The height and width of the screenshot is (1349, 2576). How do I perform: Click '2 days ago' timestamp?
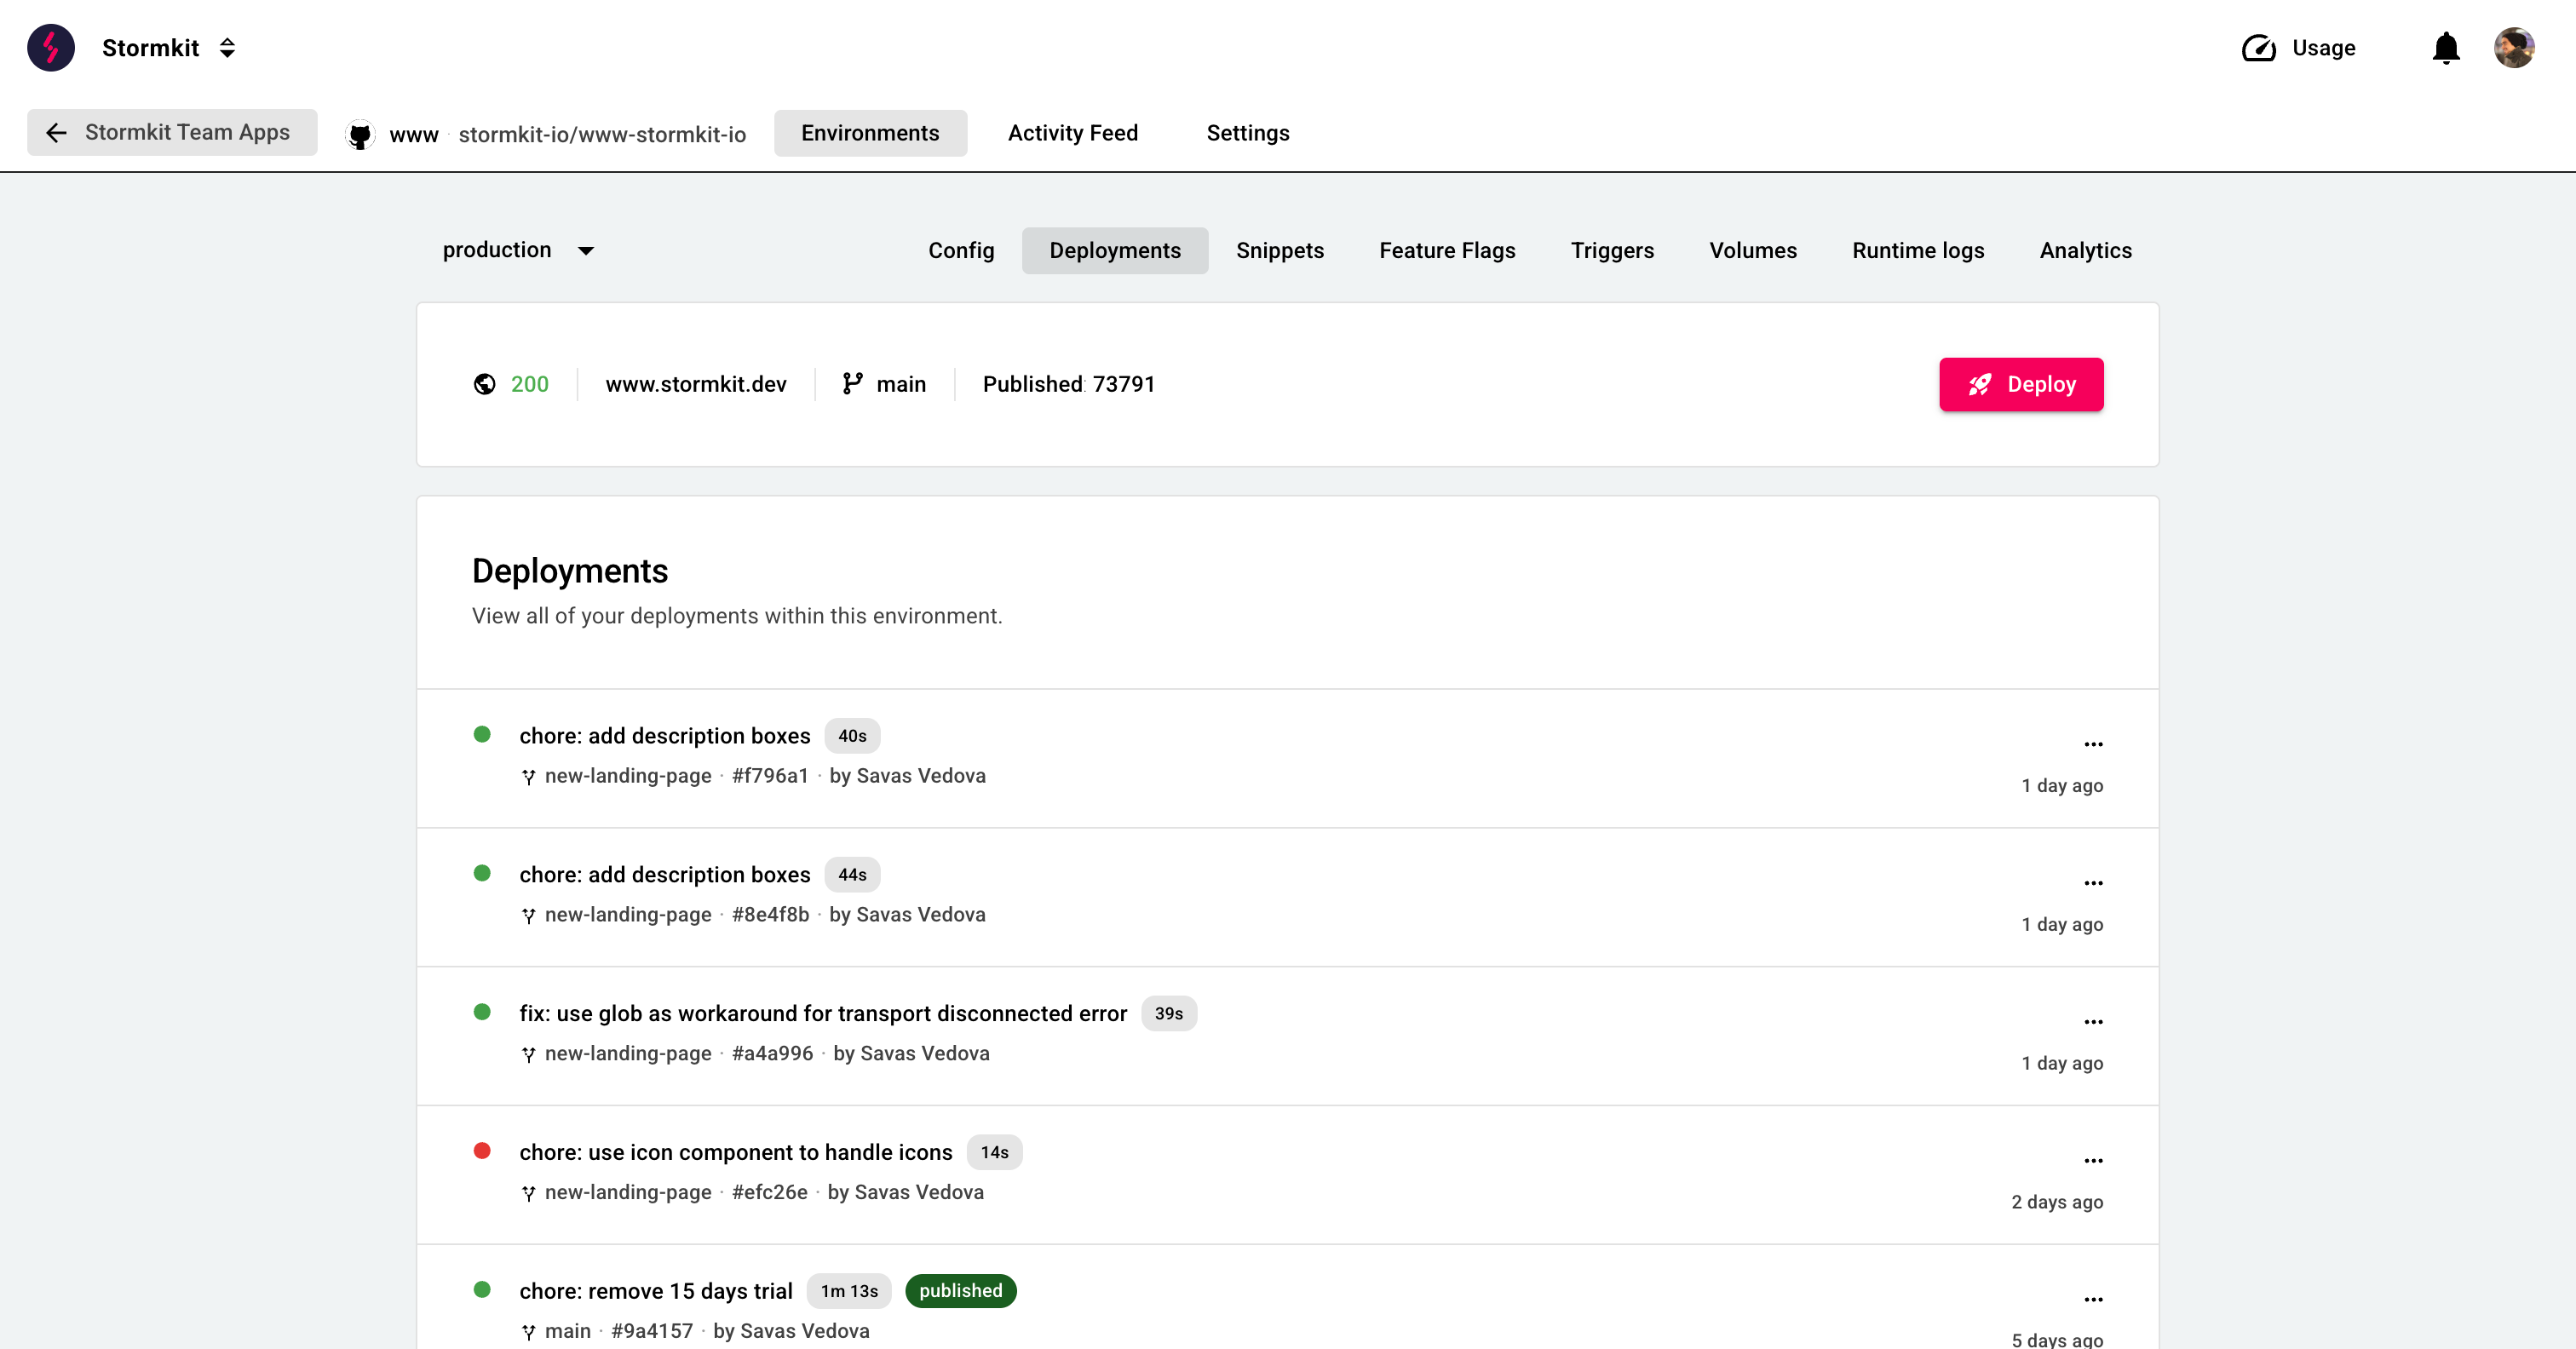pos(2056,1202)
